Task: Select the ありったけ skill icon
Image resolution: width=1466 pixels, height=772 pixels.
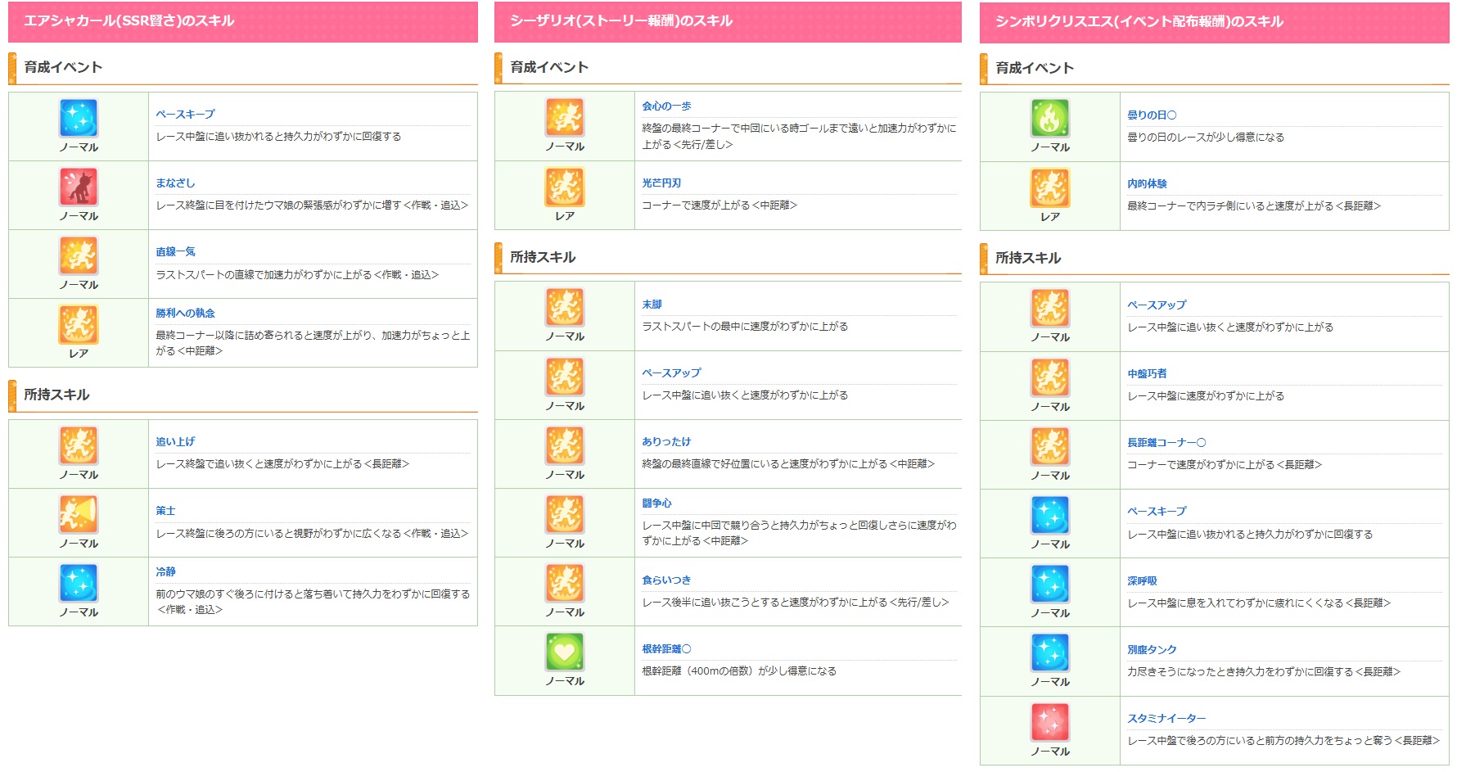Action: pos(565,445)
